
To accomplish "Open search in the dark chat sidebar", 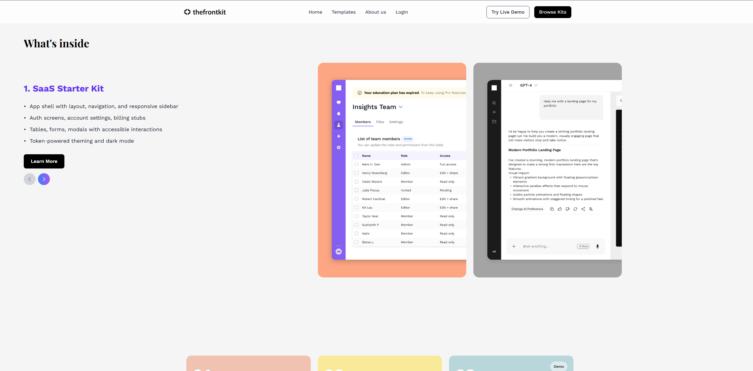I will (494, 103).
